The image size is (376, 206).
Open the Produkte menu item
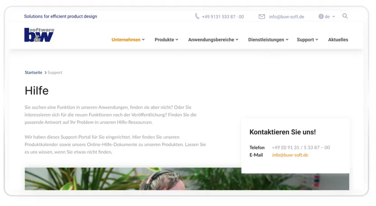pyautogui.click(x=164, y=40)
